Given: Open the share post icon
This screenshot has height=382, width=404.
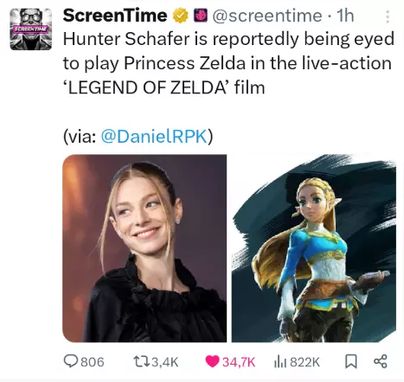Looking at the screenshot, I should (381, 361).
